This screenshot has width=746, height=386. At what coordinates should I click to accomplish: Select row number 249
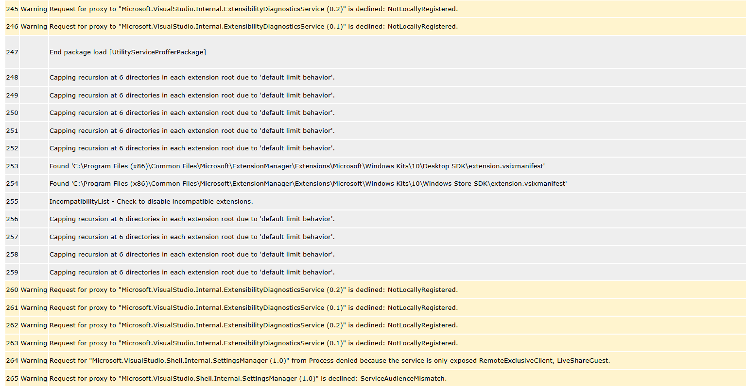(x=12, y=96)
